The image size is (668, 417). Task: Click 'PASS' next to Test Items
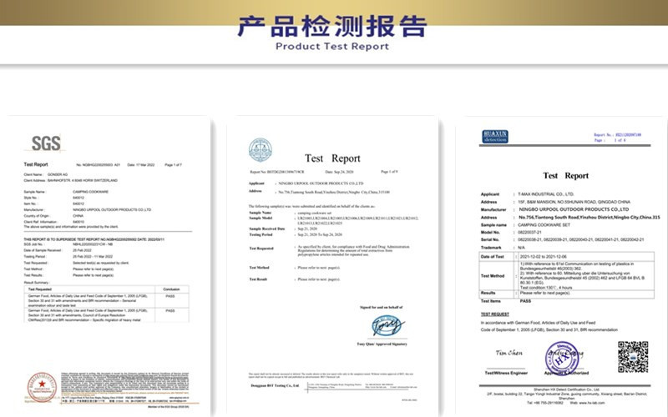[x=526, y=301]
